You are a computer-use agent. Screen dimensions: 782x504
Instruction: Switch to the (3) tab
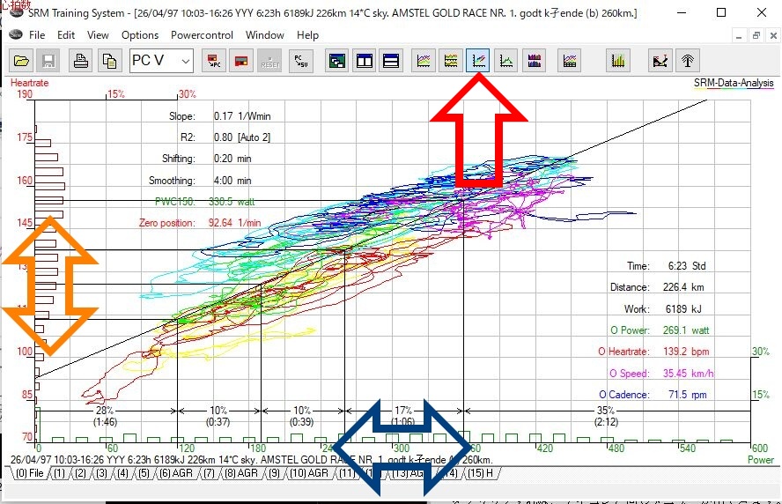[x=101, y=473]
